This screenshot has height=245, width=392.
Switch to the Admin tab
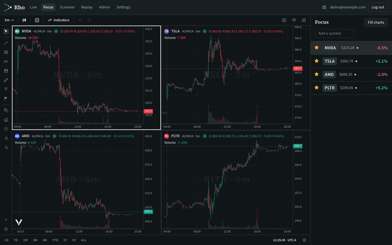click(x=105, y=7)
